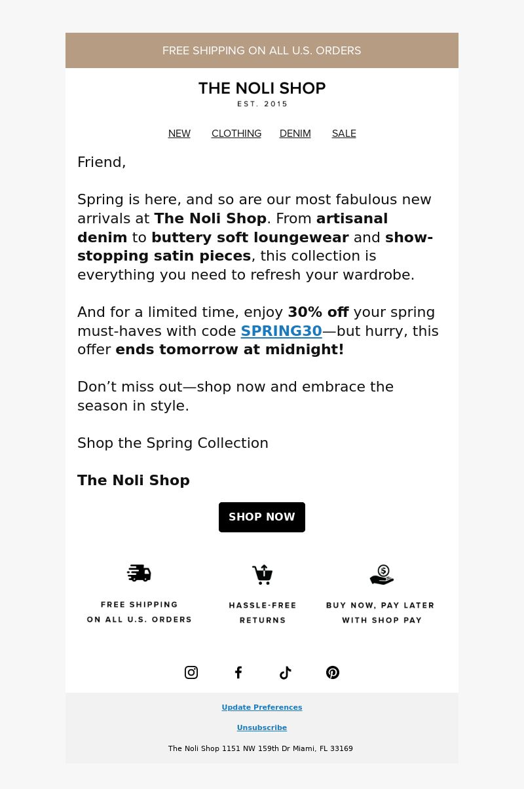Image resolution: width=524 pixels, height=789 pixels.
Task: Open the Facebook social icon
Action: click(238, 672)
